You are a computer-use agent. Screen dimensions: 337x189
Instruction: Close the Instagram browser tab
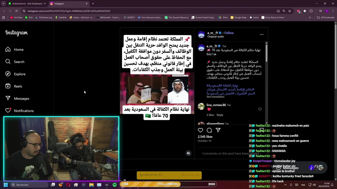tap(87, 4)
